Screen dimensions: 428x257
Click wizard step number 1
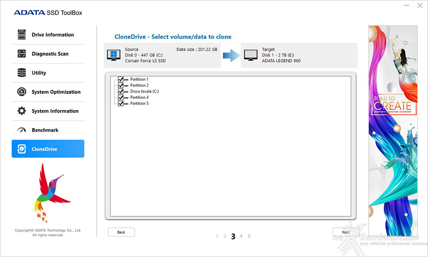click(217, 236)
